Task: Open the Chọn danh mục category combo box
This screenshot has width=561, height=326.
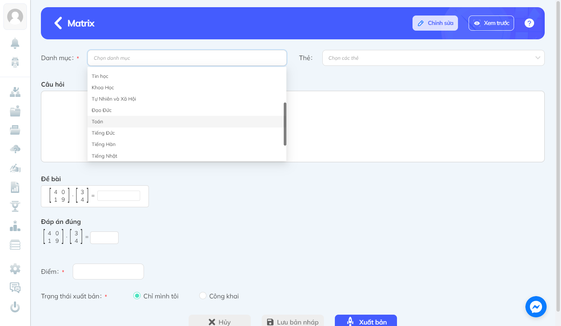Action: (187, 58)
